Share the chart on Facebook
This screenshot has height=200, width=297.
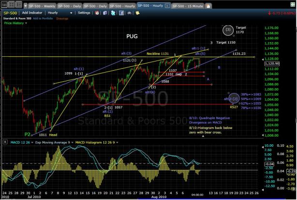point(121,13)
